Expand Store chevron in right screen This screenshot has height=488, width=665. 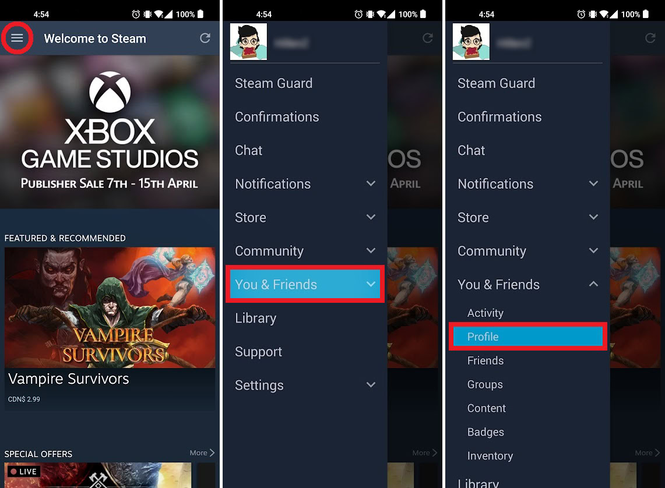coord(593,217)
